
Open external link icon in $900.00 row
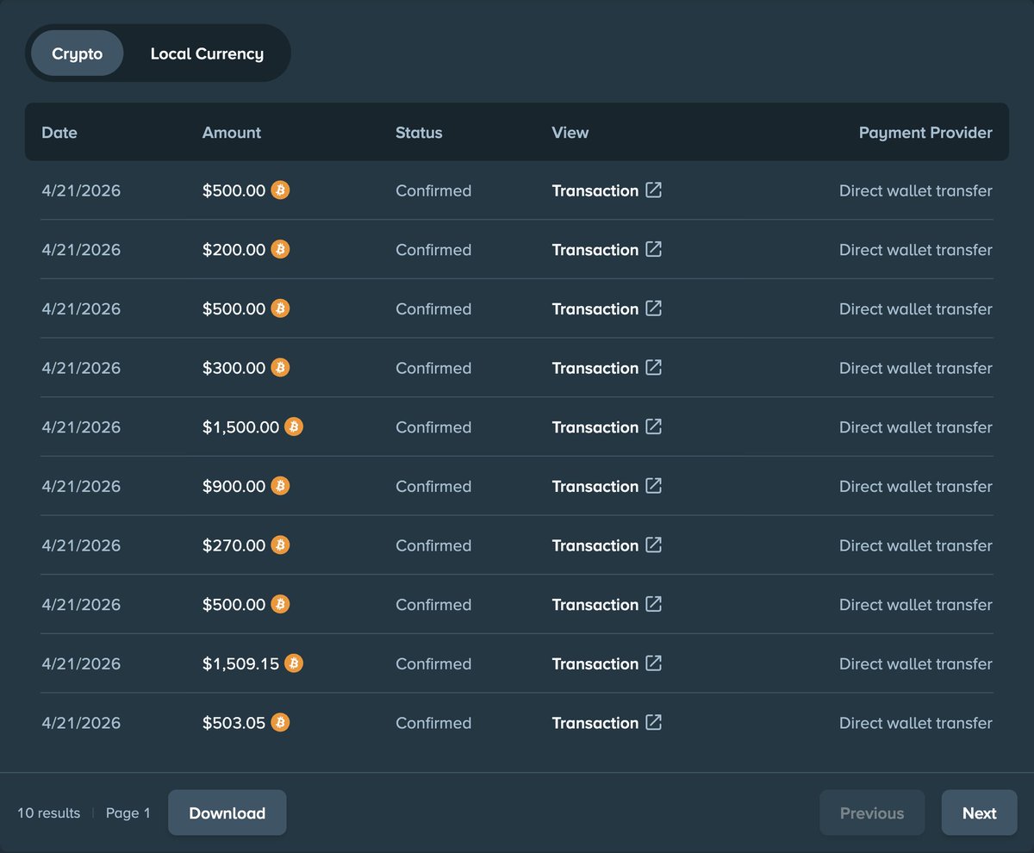click(x=654, y=486)
